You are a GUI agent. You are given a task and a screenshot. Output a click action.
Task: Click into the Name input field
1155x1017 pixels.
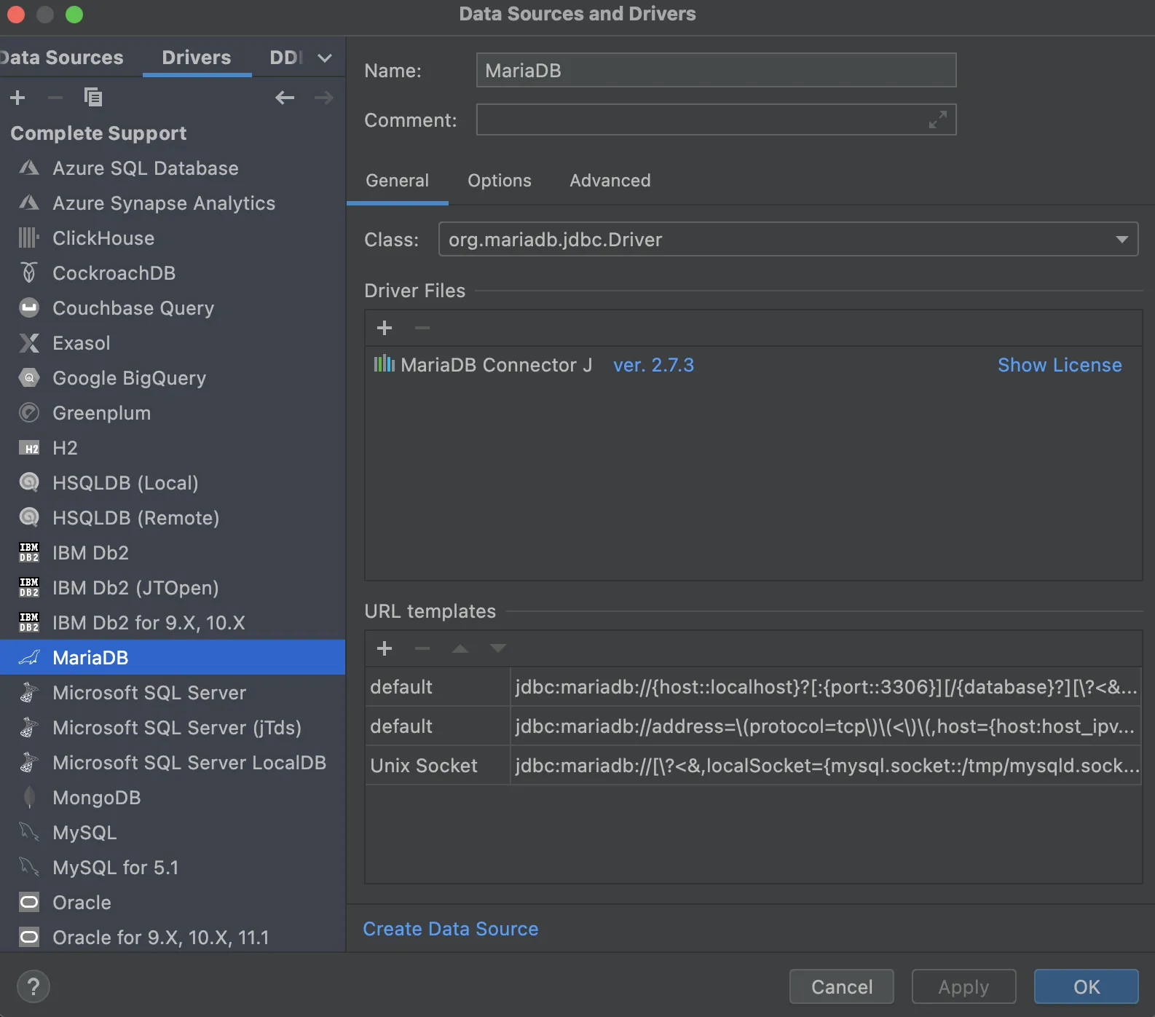point(716,71)
